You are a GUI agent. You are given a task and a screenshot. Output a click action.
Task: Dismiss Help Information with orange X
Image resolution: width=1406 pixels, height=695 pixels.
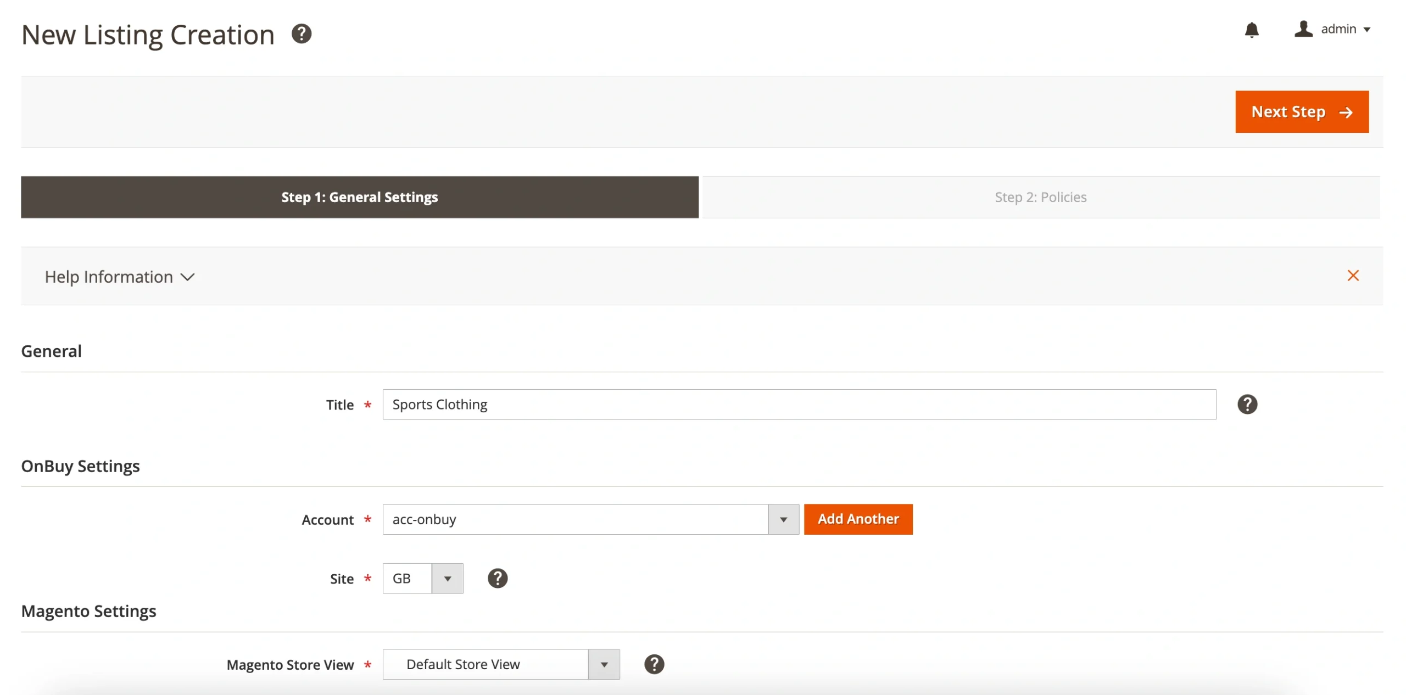pos(1352,276)
